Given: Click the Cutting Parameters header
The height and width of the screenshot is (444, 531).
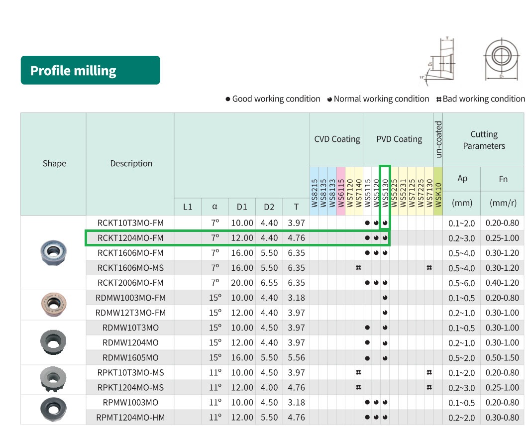Looking at the screenshot, I should point(483,140).
